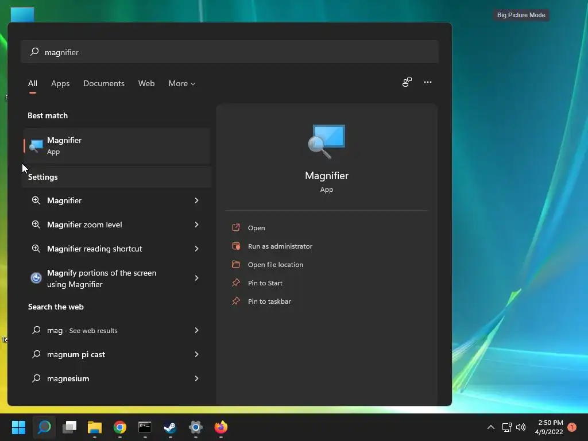Viewport: 588px width, 441px height.
Task: Select Open file location
Action: coord(276,265)
